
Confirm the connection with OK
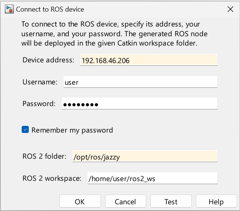pos(80,202)
